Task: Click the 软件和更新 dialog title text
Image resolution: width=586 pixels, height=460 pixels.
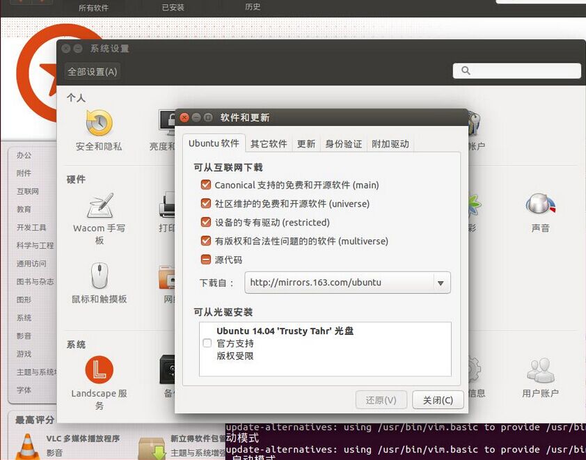Action: click(x=245, y=118)
